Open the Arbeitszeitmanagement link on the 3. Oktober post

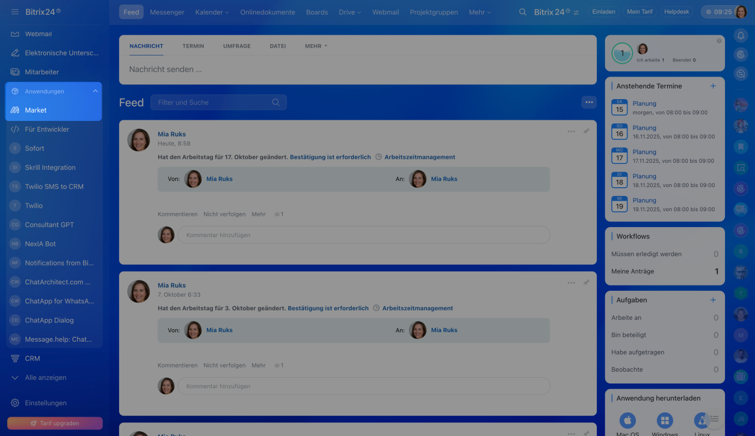tap(418, 309)
